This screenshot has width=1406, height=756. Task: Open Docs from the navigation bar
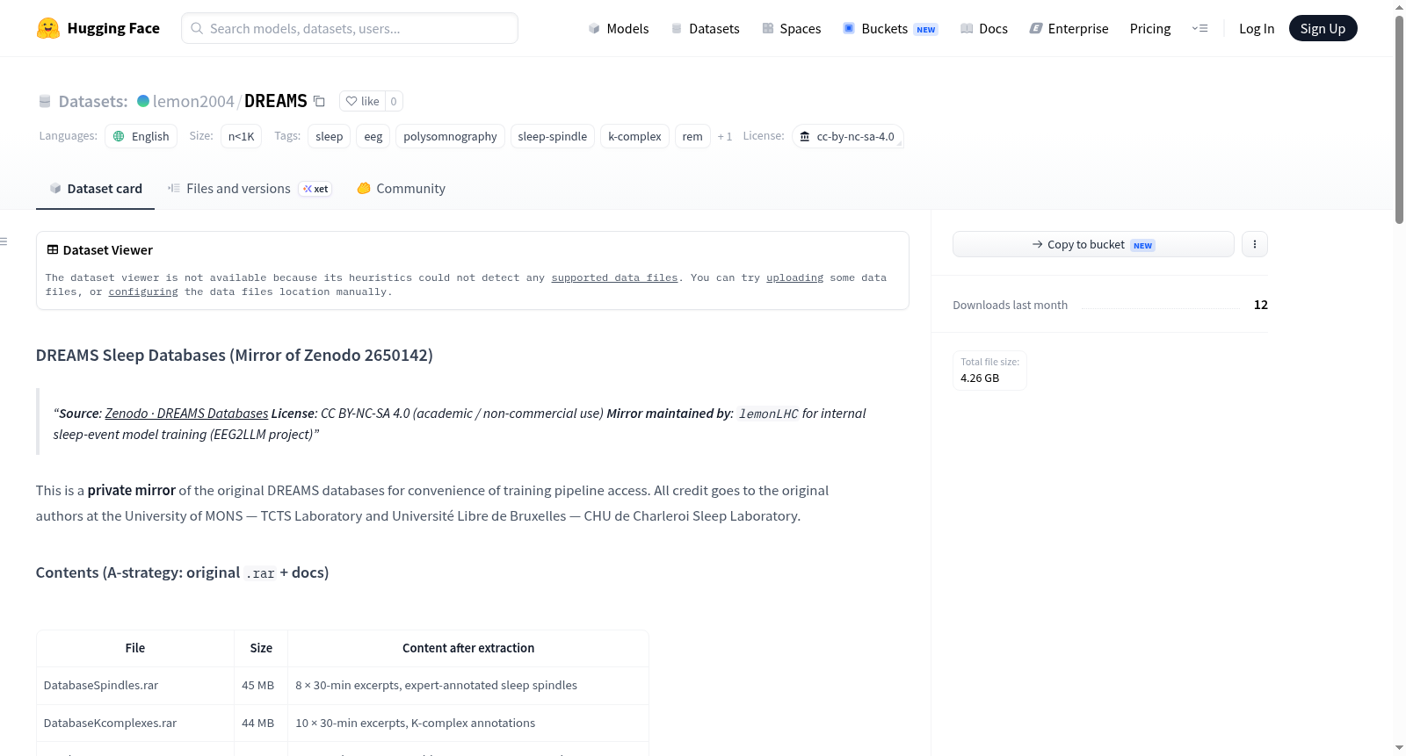pos(984,28)
